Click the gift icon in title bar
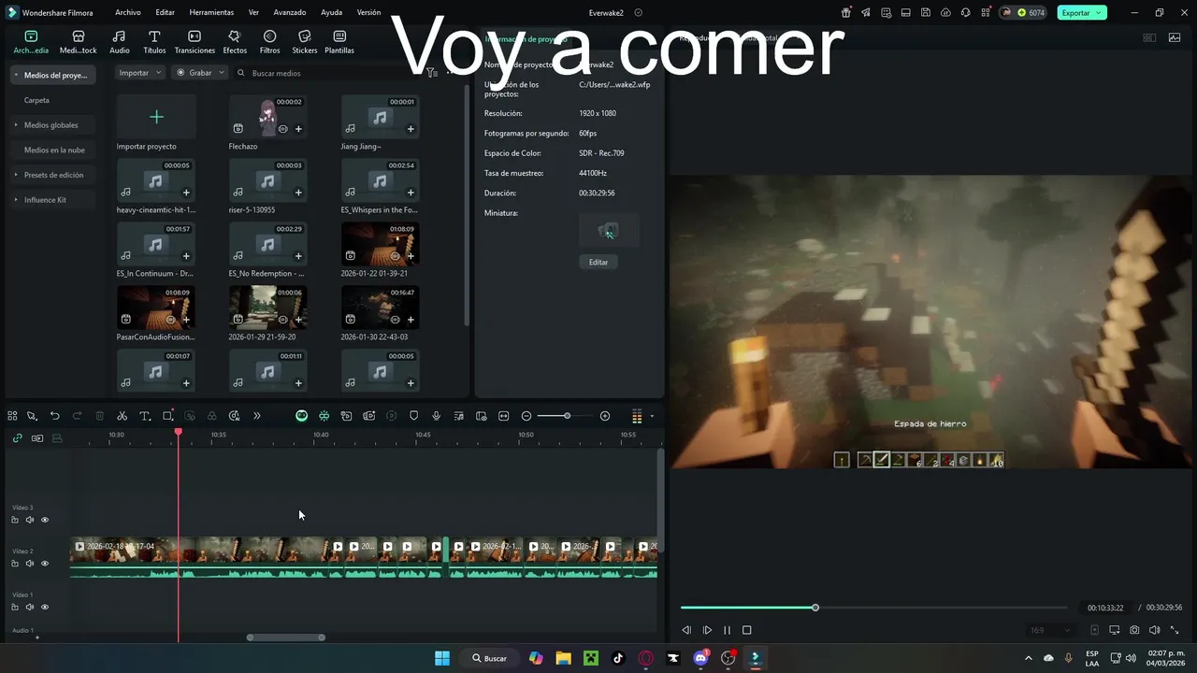Screen dimensions: 1197x673 point(846,13)
